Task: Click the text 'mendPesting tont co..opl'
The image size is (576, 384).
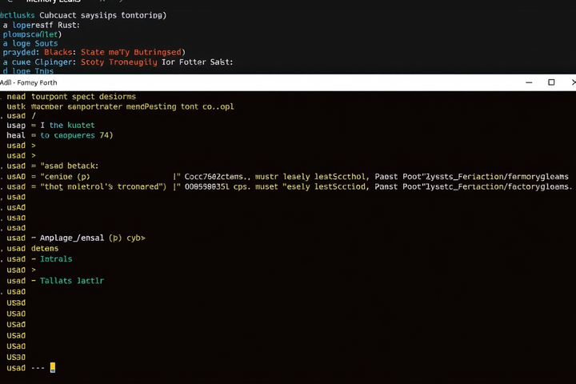Action: click(x=180, y=106)
